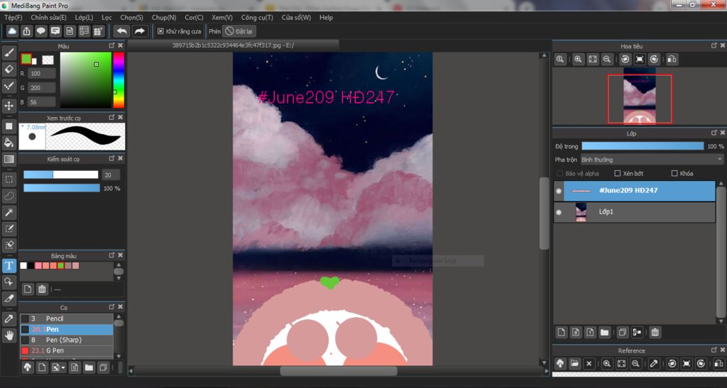This screenshot has height=388, width=727.
Task: Open file in Reference panel
Action: click(574, 363)
